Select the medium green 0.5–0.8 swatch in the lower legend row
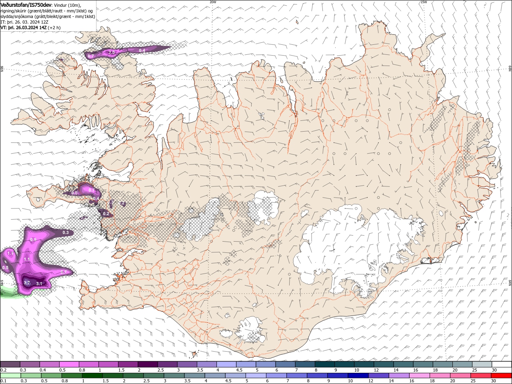512x384 pixels. [52, 376]
